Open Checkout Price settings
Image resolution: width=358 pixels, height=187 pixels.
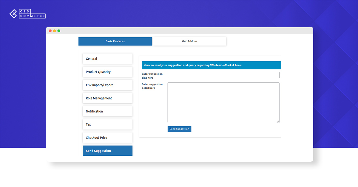click(x=108, y=138)
